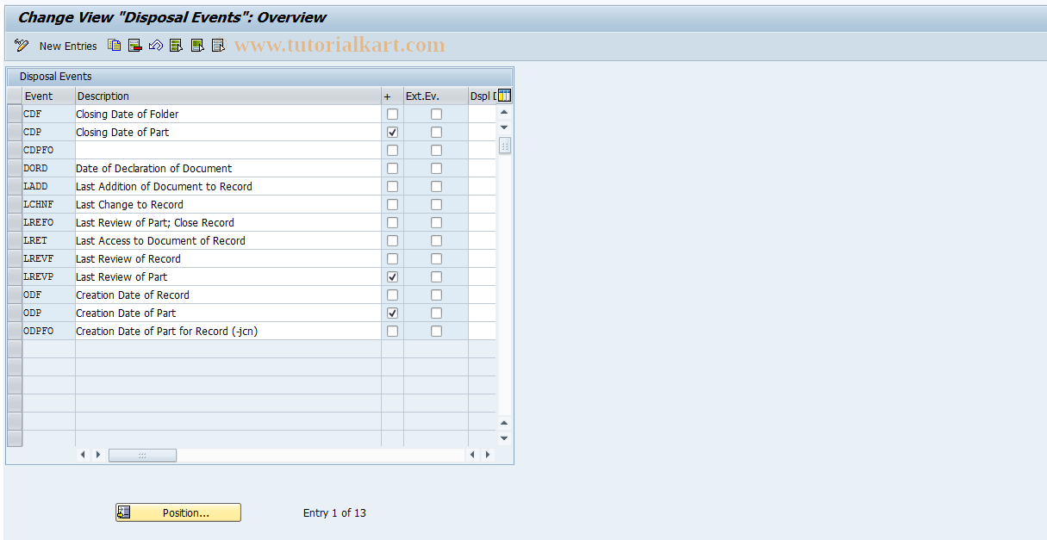1047x540 pixels.
Task: Click 'Date of Declaration of Document' description
Action: 228,168
